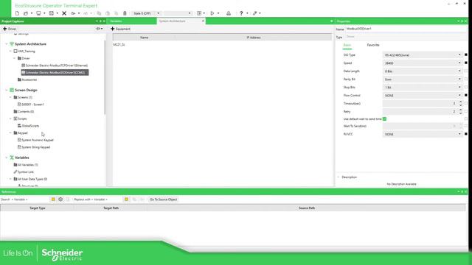Click the Print toolbar icon

[229, 13]
